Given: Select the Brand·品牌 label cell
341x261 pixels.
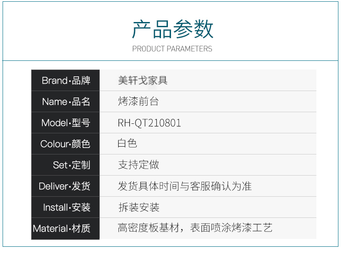Looking at the screenshot, I should (x=66, y=80).
